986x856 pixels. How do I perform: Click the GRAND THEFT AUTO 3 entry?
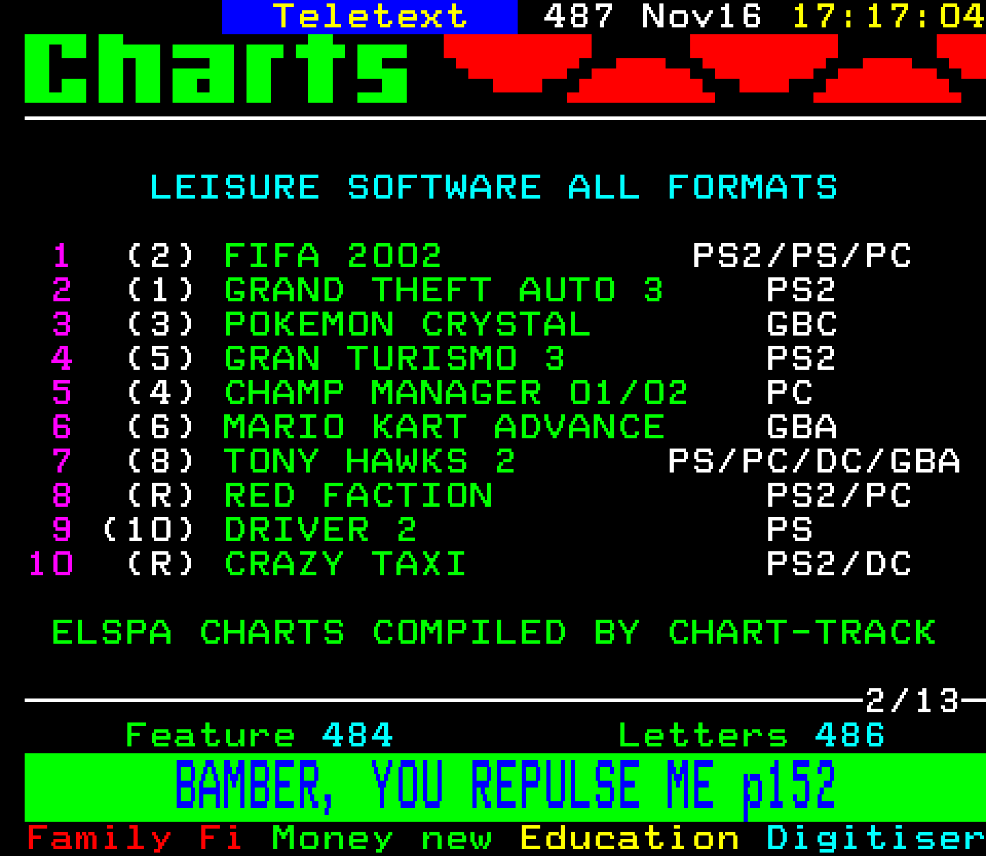(444, 290)
